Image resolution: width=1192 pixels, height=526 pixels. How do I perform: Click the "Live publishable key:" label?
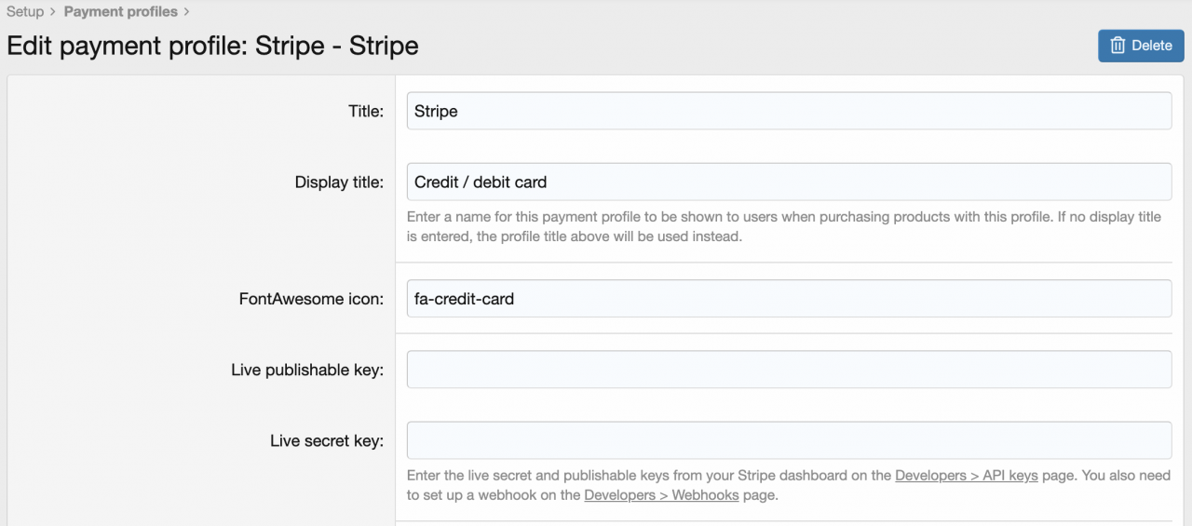click(x=307, y=371)
